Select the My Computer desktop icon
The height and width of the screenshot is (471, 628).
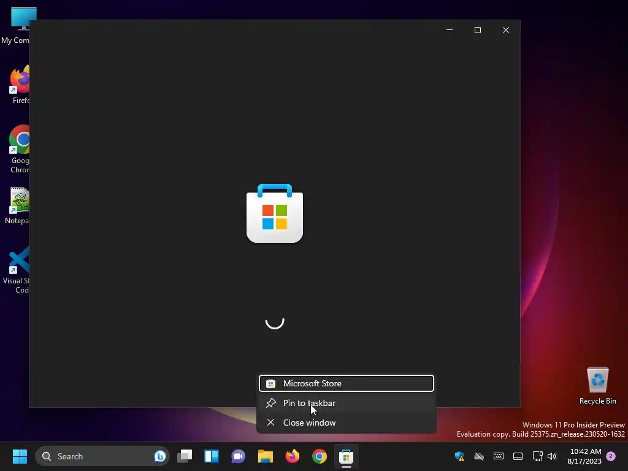(x=15, y=26)
